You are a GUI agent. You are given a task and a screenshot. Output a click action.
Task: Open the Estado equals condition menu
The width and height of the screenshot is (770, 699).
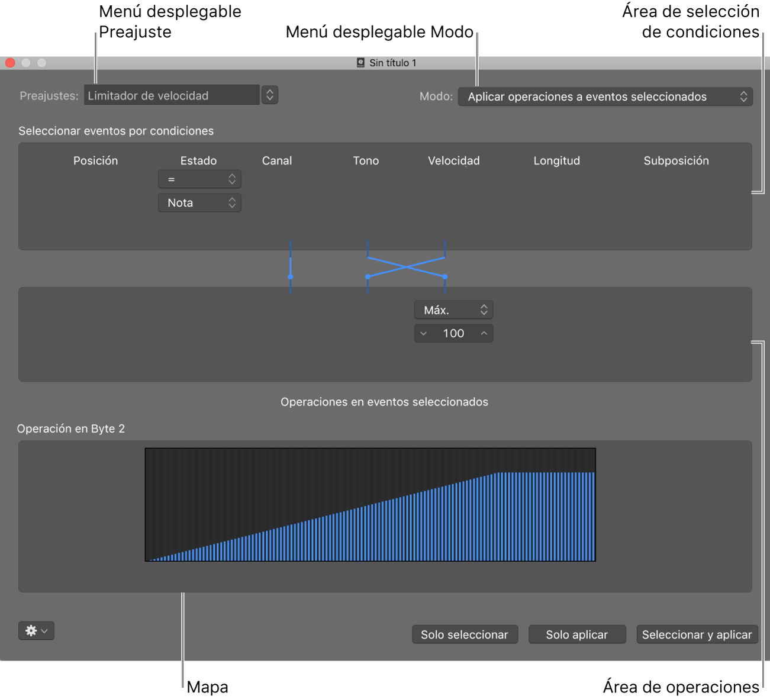(x=199, y=179)
